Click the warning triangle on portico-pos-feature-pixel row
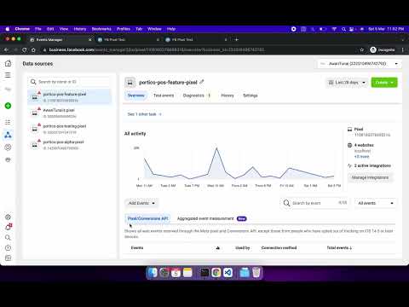Screen dimensions: 409x307 tap(39, 93)
